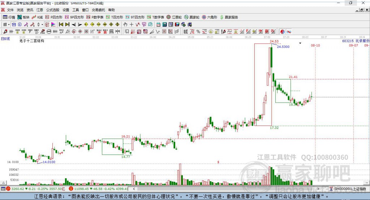Click the 日K线 label
Viewport: 370px width, 200px height.
tap(5, 39)
